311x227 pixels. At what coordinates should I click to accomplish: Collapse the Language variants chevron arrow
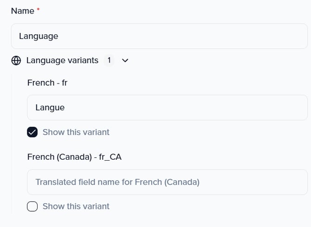click(x=125, y=60)
